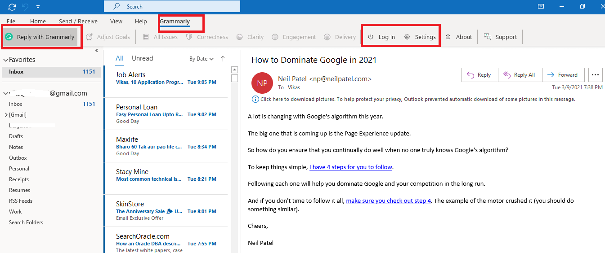Filter by Unread messages
The image size is (605, 253).
point(142,58)
